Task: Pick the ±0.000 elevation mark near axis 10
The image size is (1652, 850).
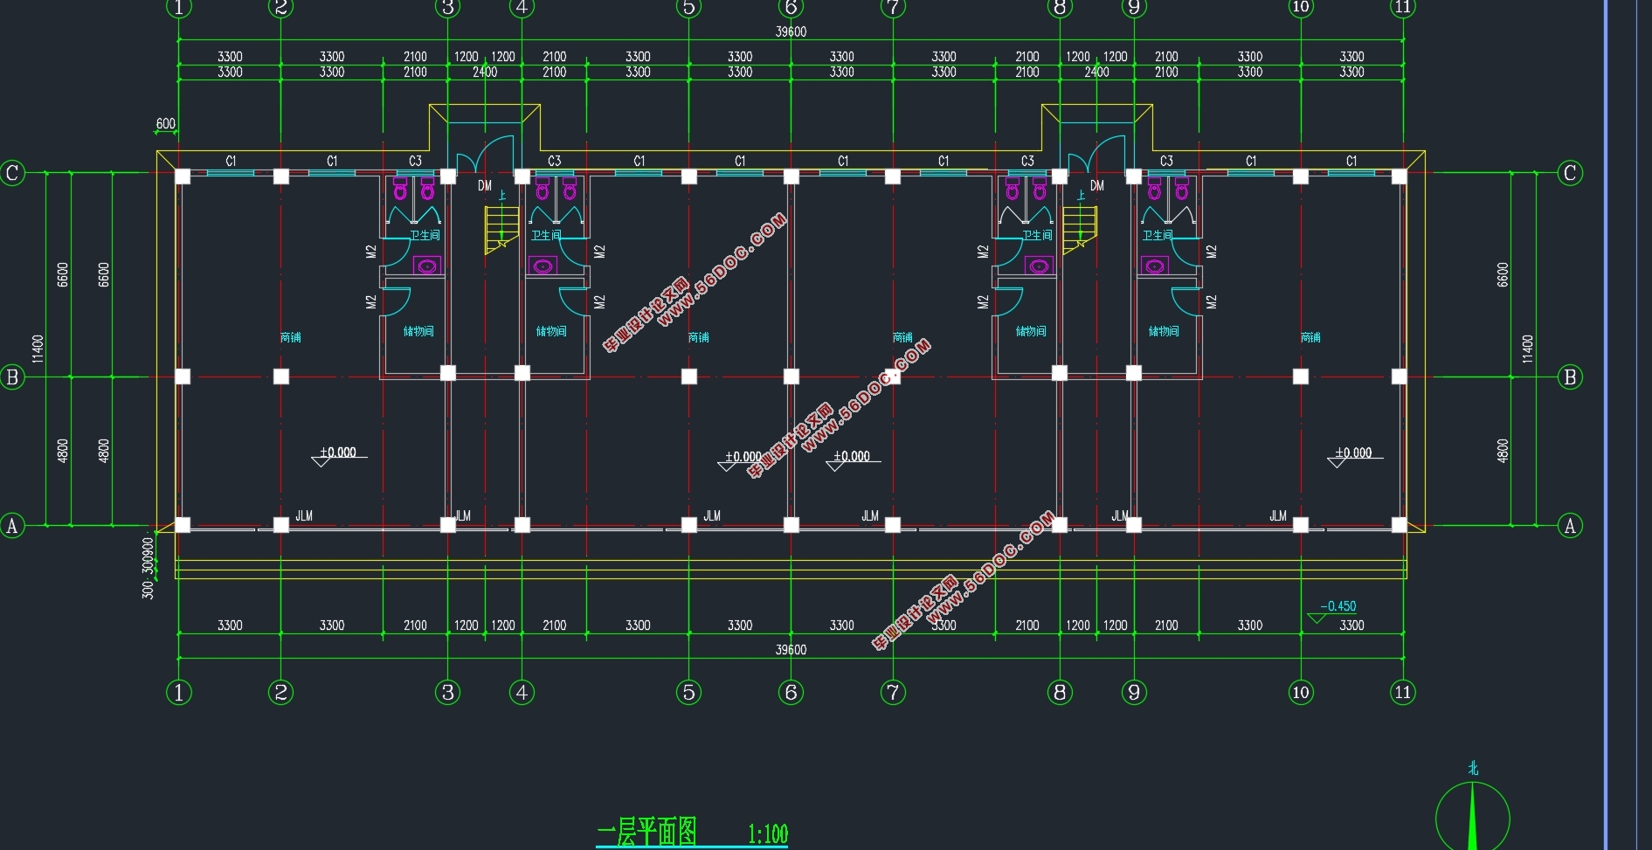Action: pyautogui.click(x=1353, y=453)
